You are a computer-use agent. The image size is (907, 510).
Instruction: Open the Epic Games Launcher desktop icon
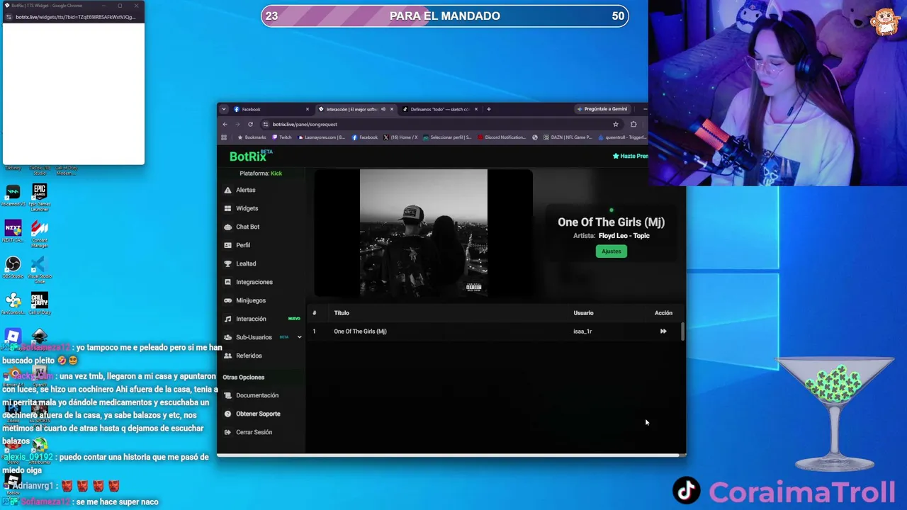(x=40, y=198)
